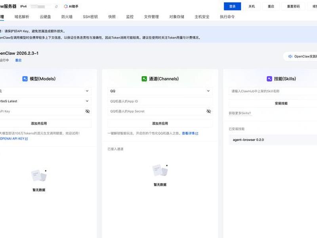Open external link icon beside 查看详情
Viewport: 317px width, 238px height.
pos(197,133)
